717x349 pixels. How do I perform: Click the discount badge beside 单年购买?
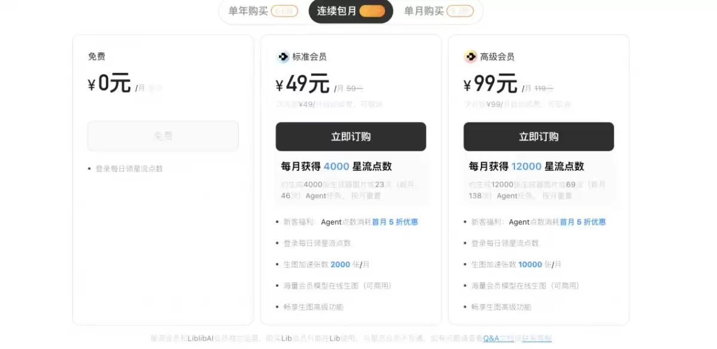coord(284,11)
